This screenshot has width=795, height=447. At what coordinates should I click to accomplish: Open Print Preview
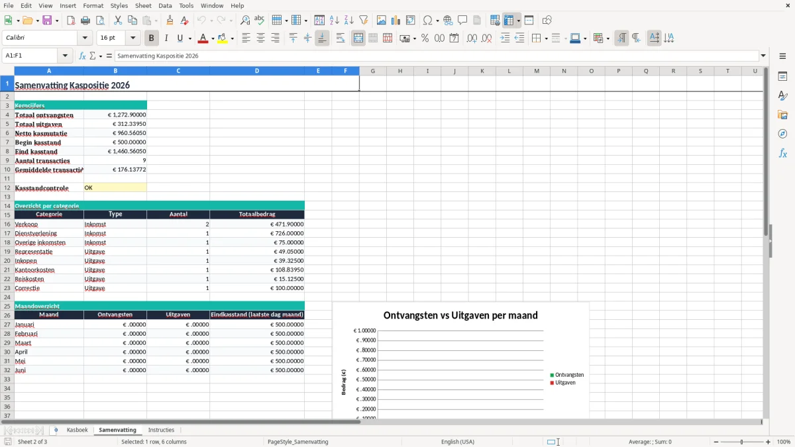pyautogui.click(x=100, y=21)
